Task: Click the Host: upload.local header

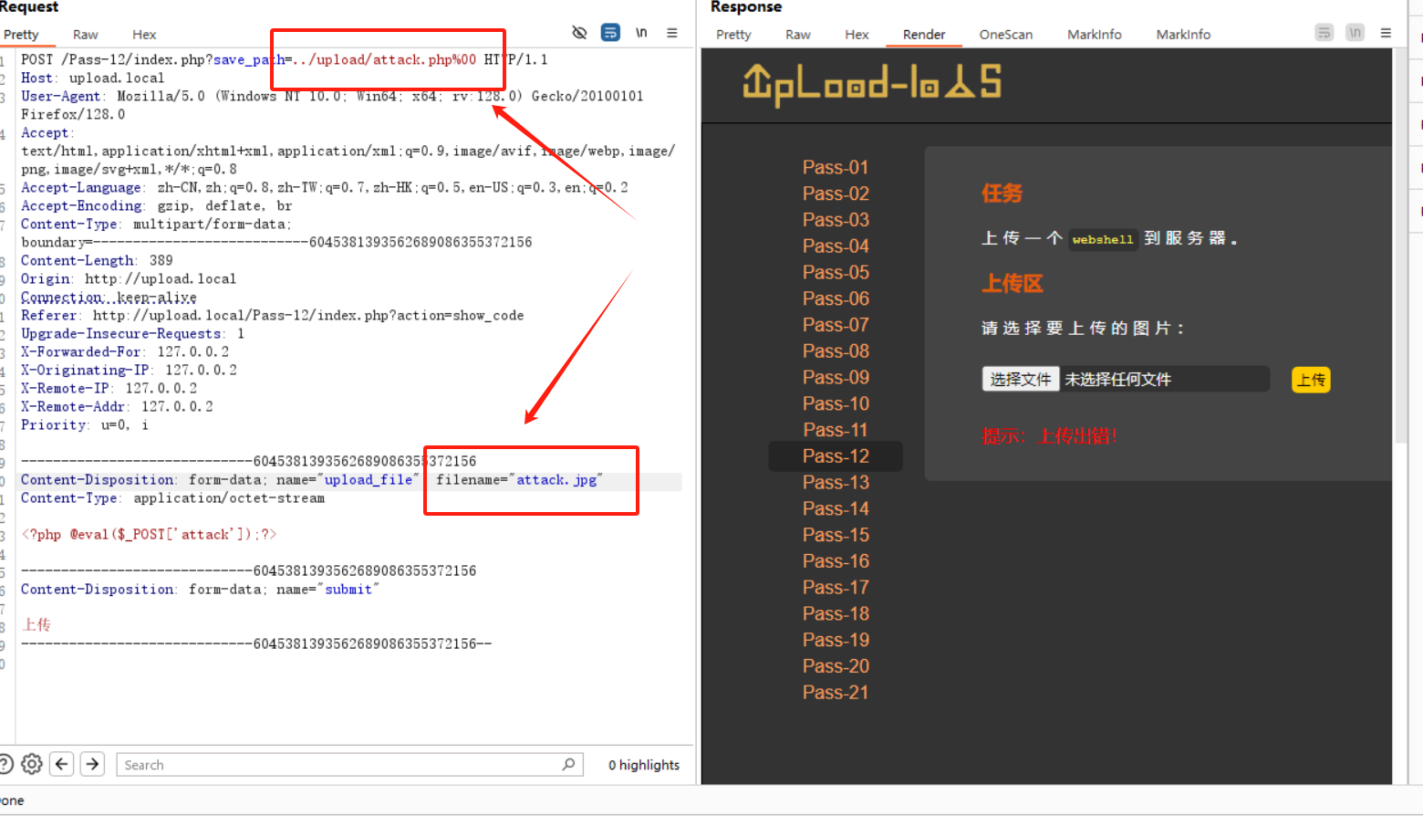Action: pyautogui.click(x=93, y=78)
